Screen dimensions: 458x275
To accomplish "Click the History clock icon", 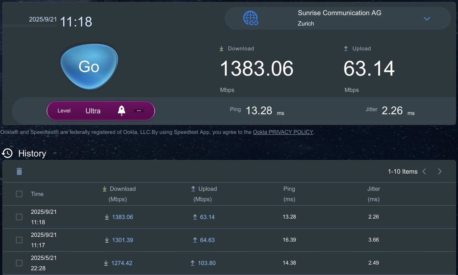I will [7, 153].
